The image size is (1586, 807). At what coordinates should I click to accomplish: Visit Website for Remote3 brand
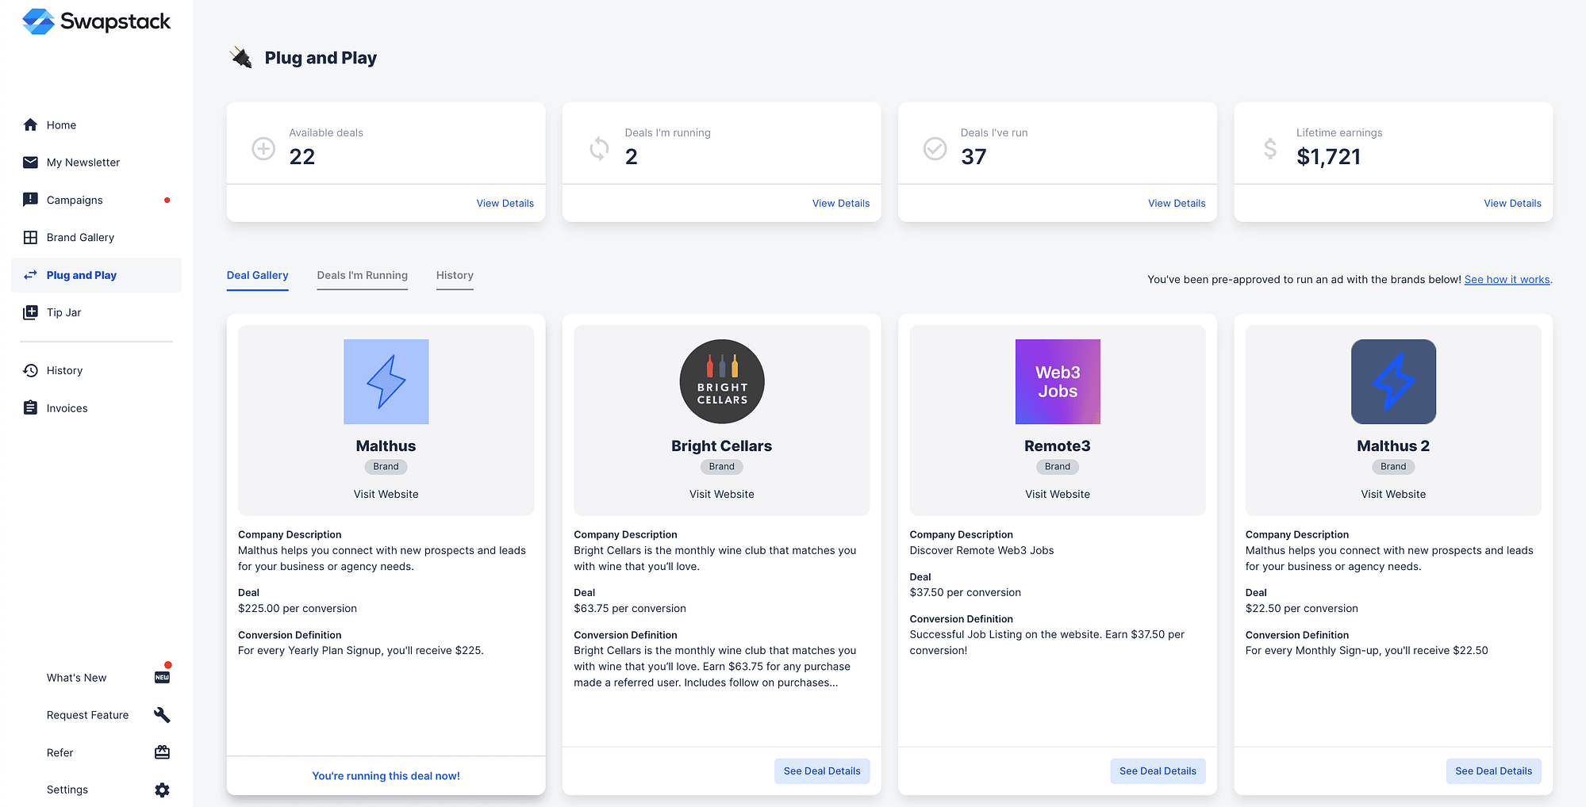(1057, 494)
